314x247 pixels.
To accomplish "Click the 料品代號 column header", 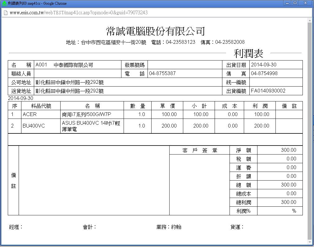I will tap(41, 106).
